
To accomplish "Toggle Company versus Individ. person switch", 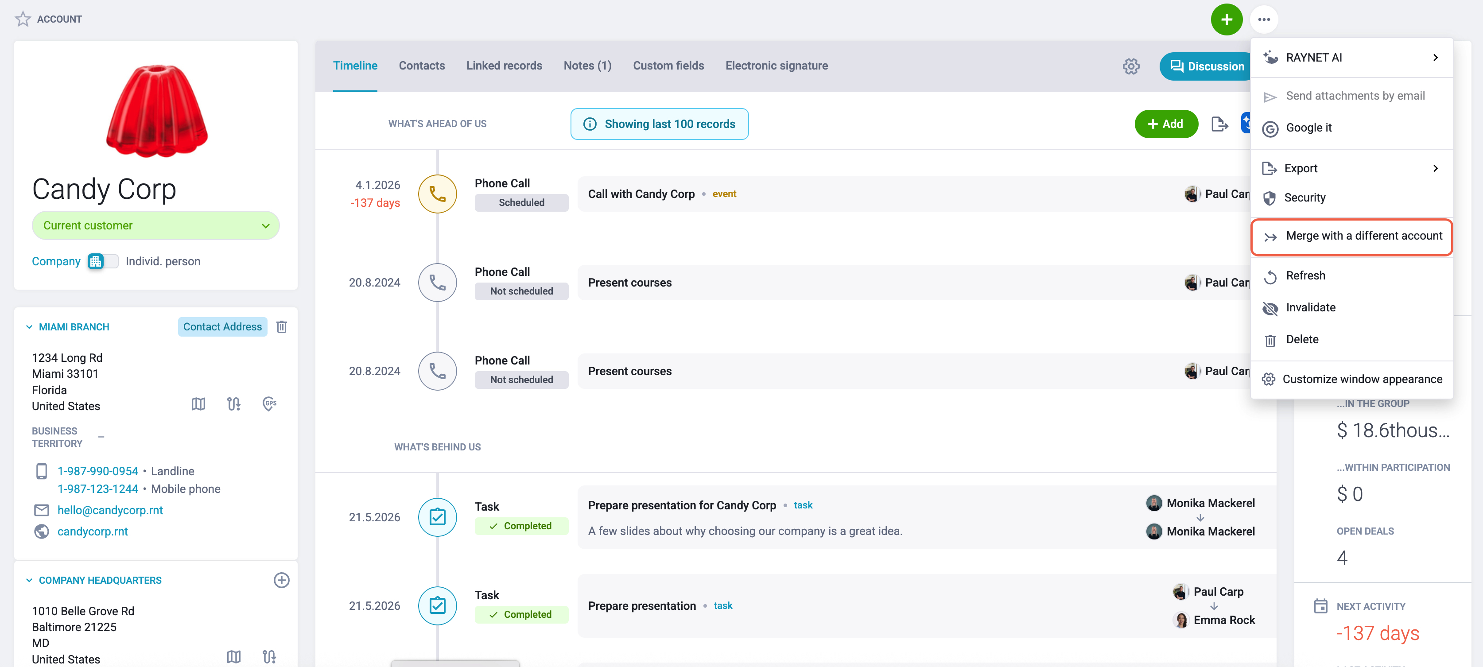I will (103, 261).
